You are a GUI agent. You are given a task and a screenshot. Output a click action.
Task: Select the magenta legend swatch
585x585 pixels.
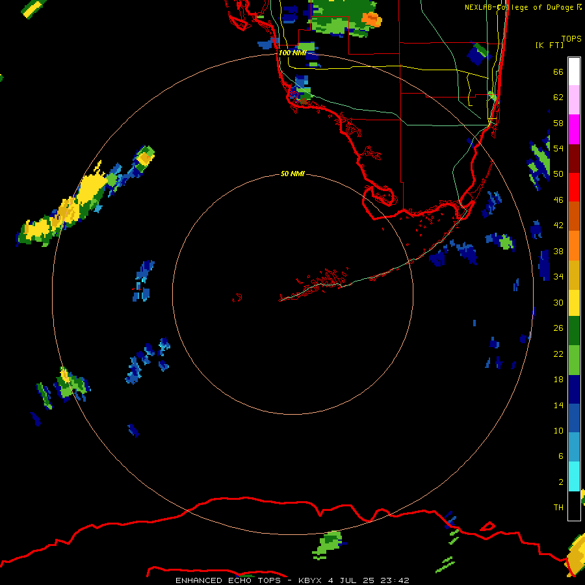(574, 129)
